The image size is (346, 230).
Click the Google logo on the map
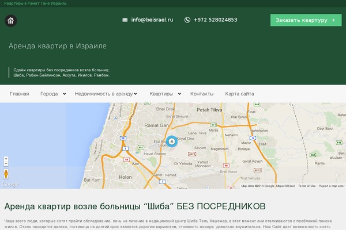click(10, 184)
